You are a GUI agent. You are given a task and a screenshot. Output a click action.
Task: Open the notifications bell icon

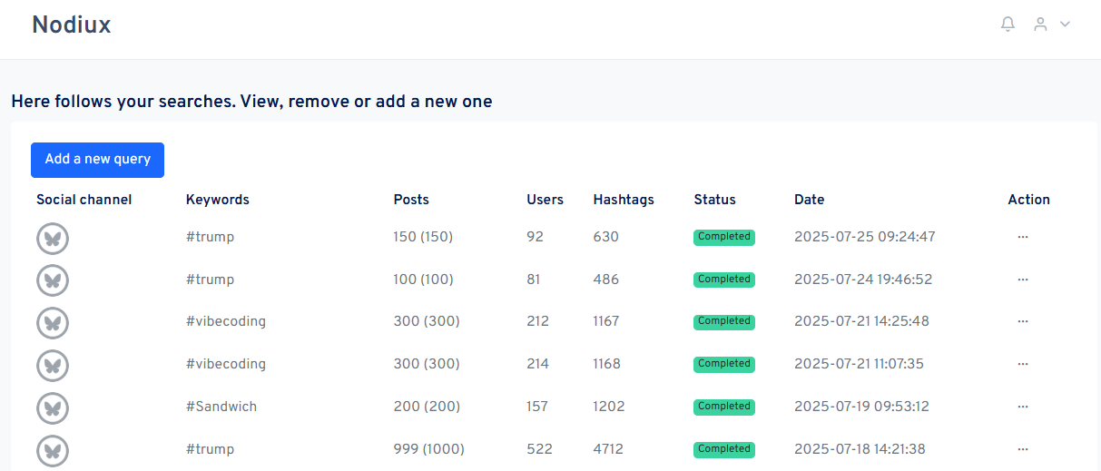1008,25
